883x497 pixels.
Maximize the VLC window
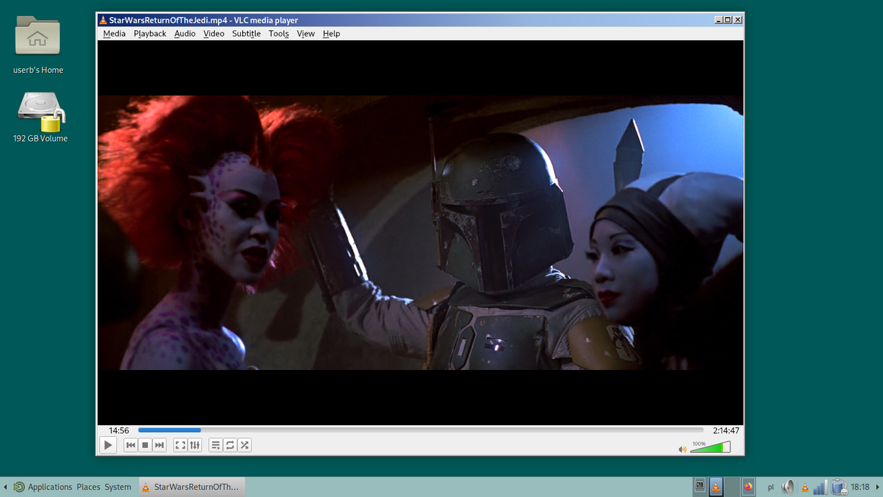[728, 20]
